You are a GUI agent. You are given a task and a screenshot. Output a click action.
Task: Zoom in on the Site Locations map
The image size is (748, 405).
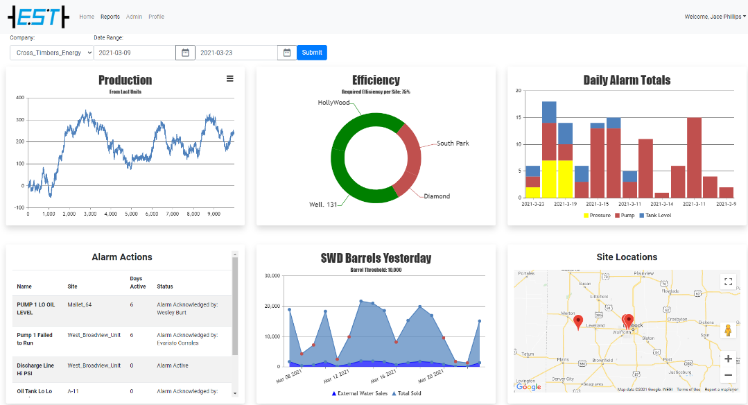click(728, 359)
